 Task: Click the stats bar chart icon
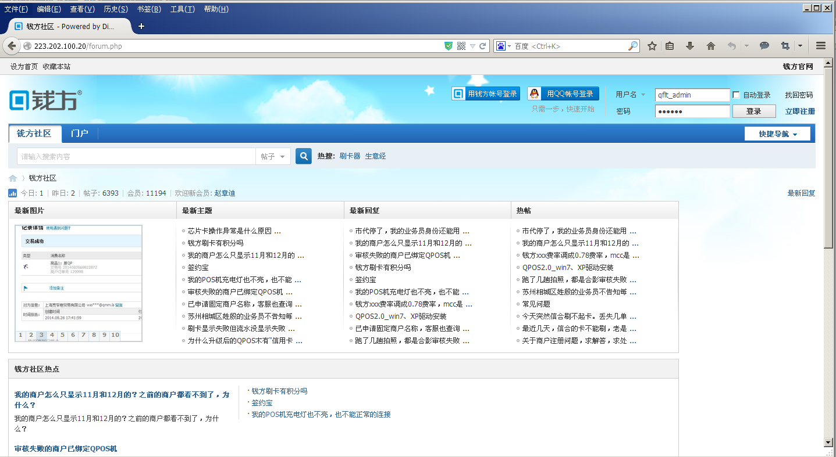(12, 193)
